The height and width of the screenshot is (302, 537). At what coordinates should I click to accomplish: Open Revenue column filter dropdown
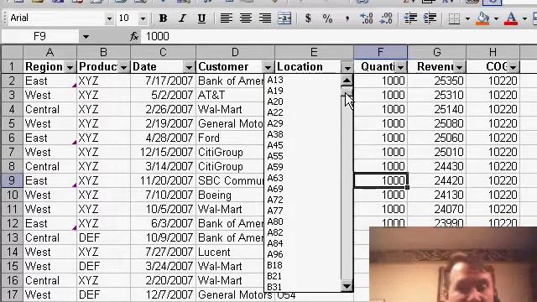(x=459, y=67)
